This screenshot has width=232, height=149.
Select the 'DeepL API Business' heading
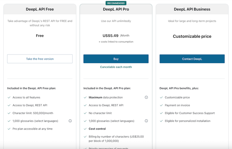coord(192,9)
